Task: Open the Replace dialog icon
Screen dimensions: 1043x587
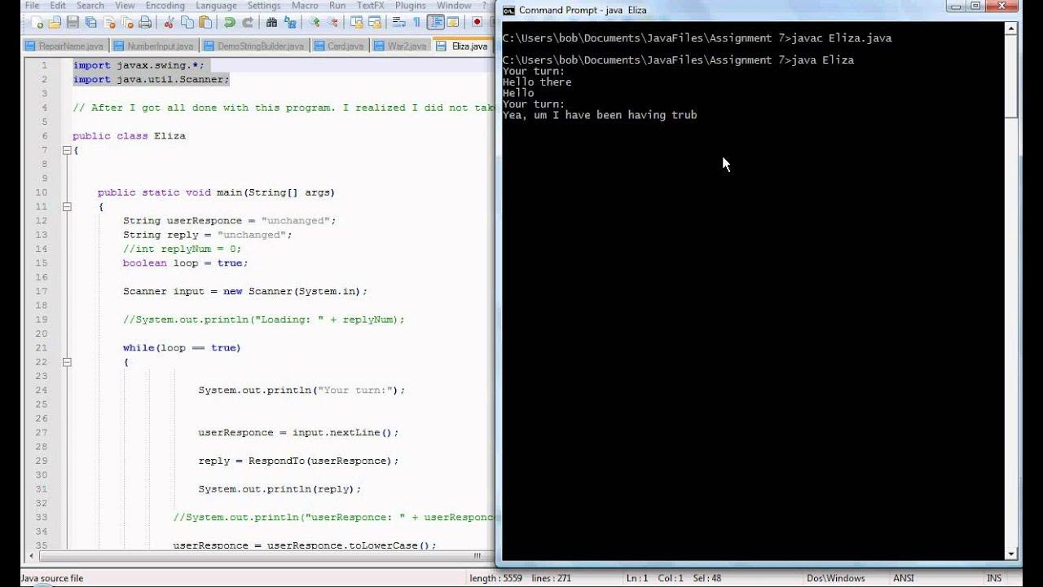Action: 290,23
